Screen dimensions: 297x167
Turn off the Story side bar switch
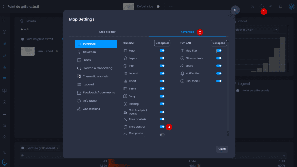(x=162, y=96)
